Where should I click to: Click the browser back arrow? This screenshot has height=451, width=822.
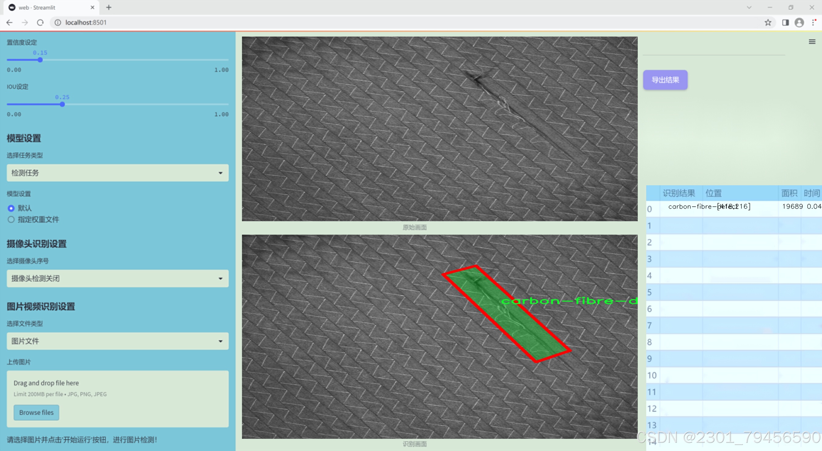9,23
